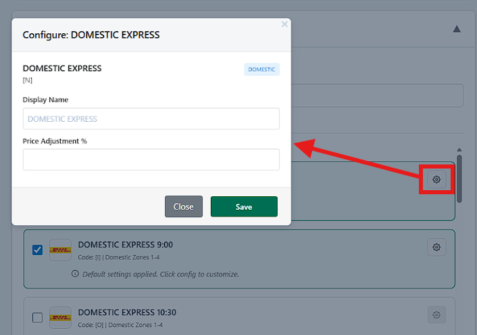Select the DOMESTIC EXPRESS 9:00 service title
The image size is (477, 335).
coord(126,244)
